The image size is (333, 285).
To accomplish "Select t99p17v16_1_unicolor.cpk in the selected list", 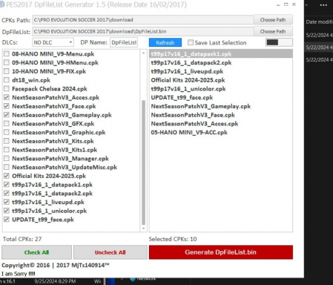I will (x=221, y=88).
